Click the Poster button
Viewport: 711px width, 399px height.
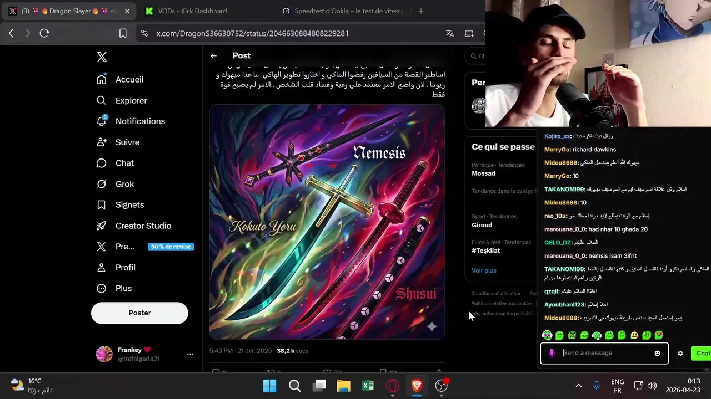[139, 313]
